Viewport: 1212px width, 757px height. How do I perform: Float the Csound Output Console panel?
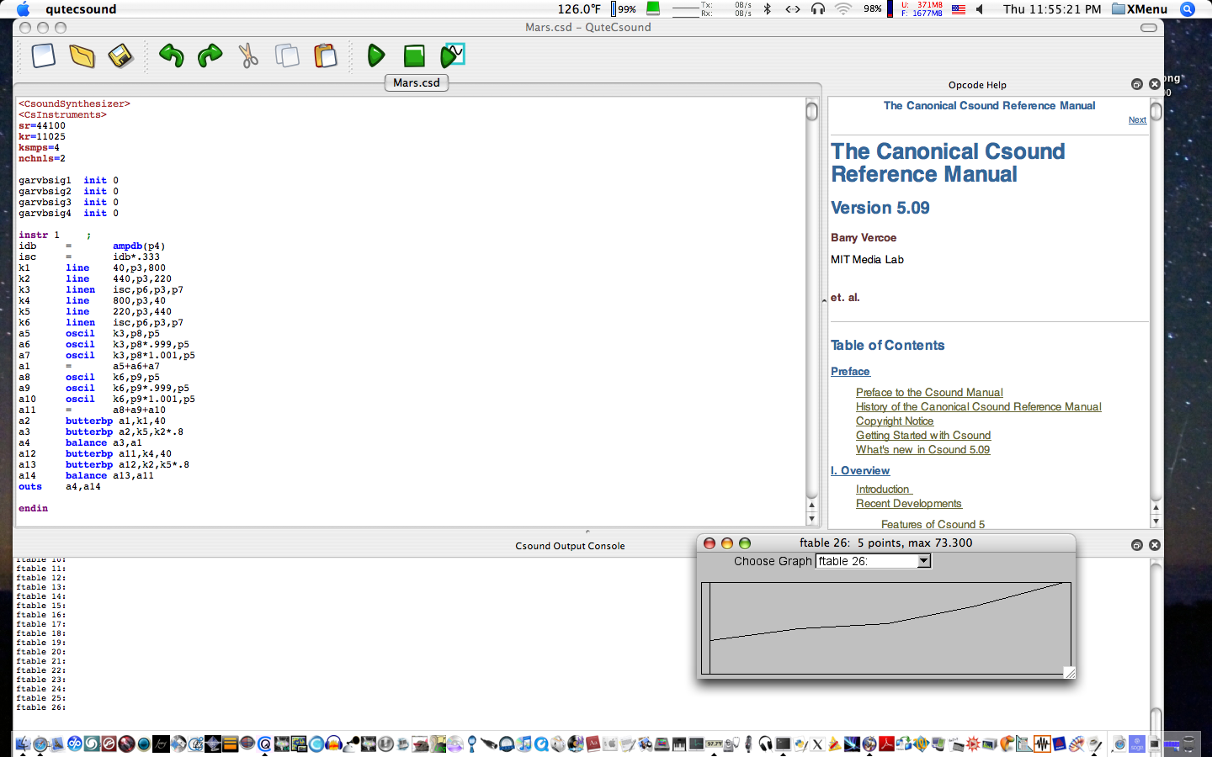[1137, 545]
